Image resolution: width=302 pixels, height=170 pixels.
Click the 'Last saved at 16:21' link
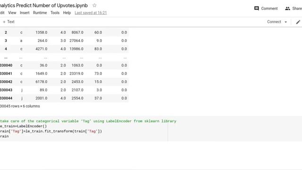[x=91, y=13]
